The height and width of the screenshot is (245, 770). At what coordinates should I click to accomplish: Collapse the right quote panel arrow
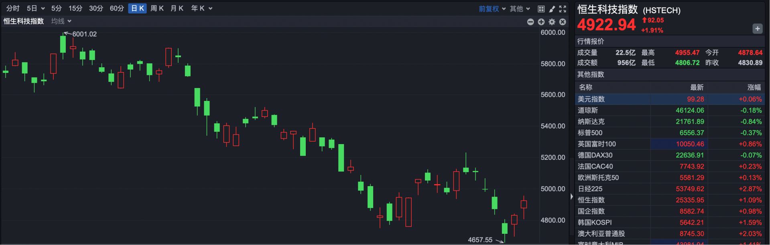571,197
